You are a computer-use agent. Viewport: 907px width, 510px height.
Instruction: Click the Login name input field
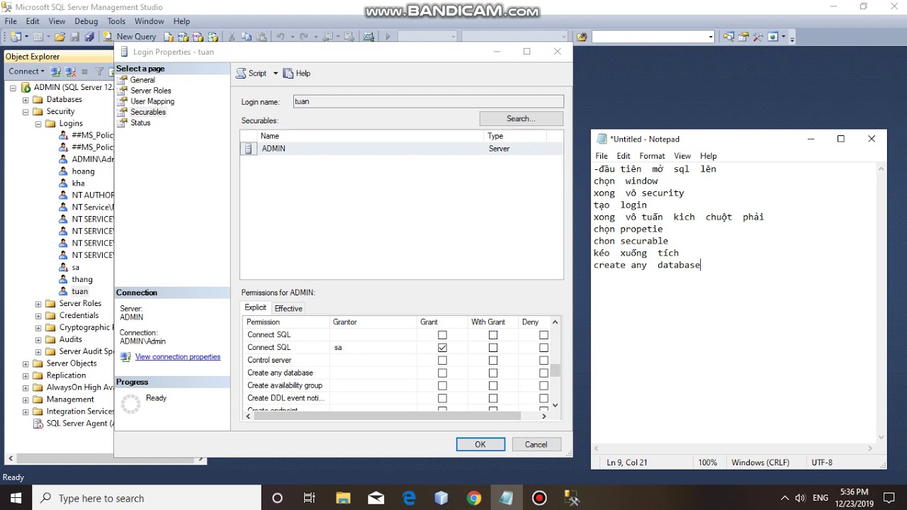pos(429,102)
